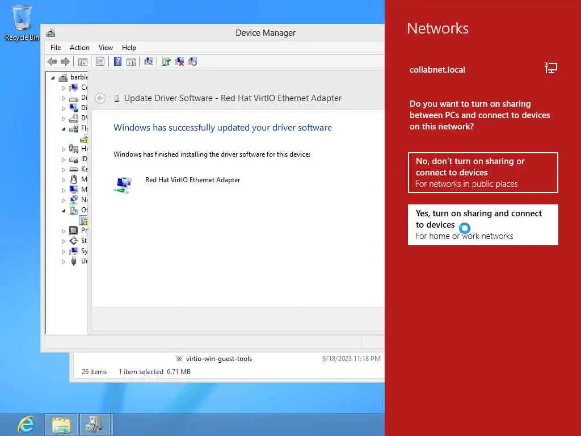
Task: Click the round back button in Update Driver dialog
Action: point(100,98)
